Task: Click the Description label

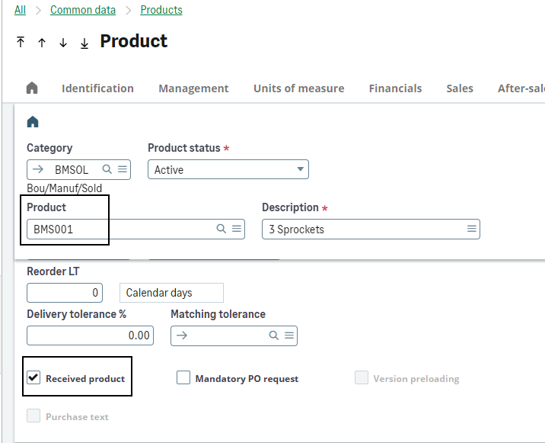Action: point(290,207)
